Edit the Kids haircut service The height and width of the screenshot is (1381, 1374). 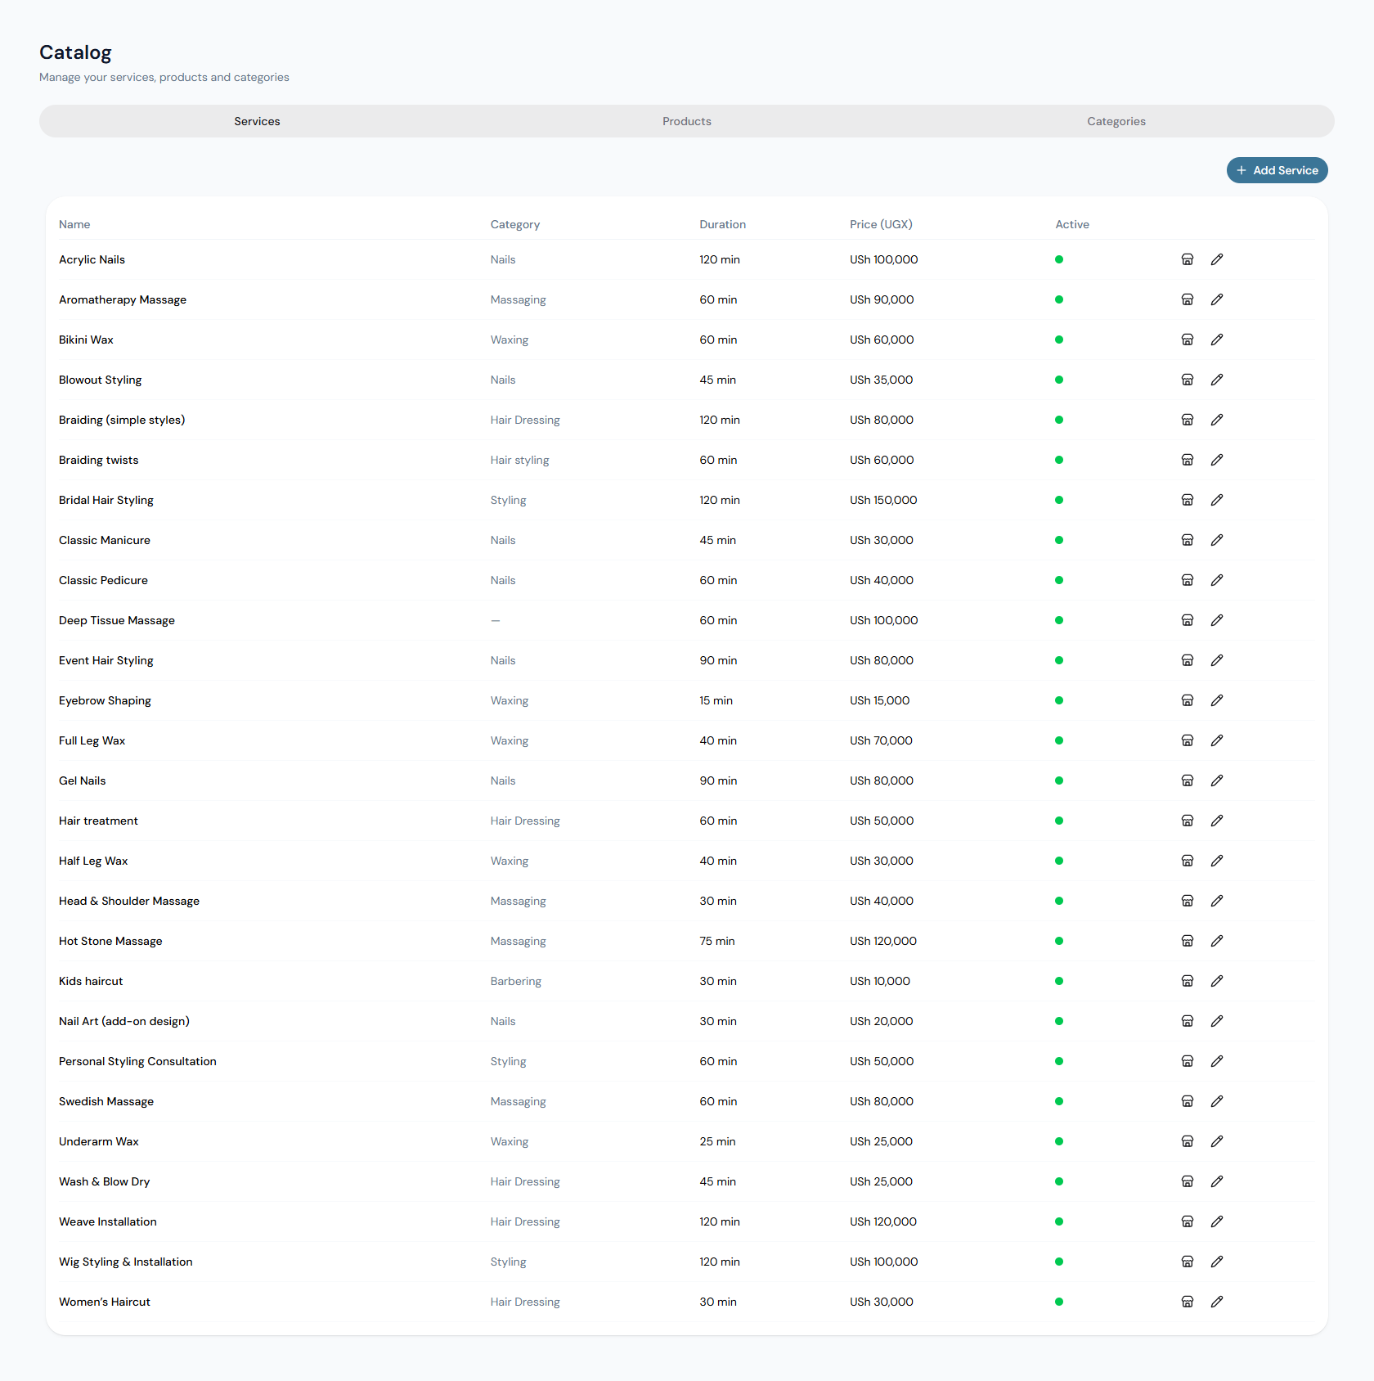(x=1217, y=981)
